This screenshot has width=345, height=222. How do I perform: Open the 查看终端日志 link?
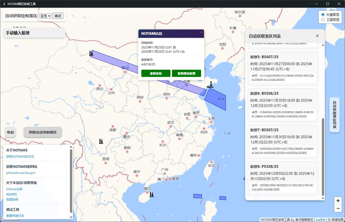pos(15,216)
